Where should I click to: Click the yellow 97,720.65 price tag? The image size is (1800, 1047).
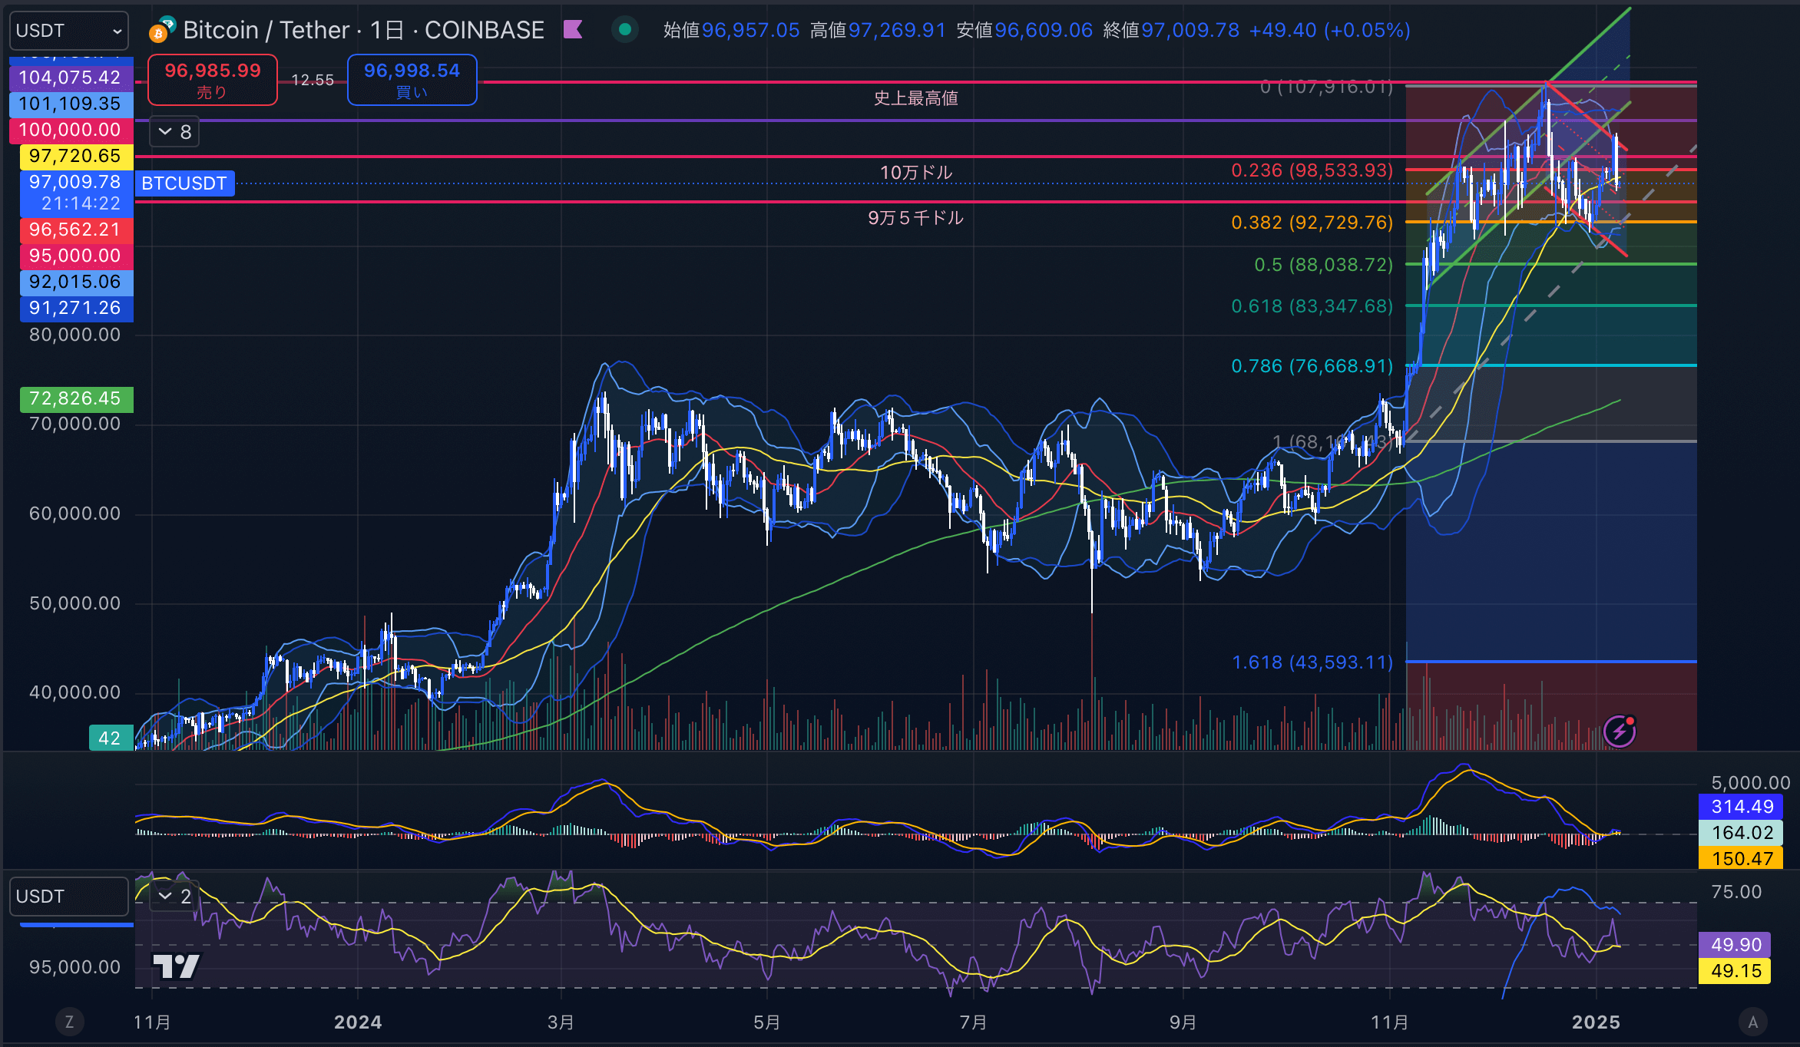(x=75, y=156)
